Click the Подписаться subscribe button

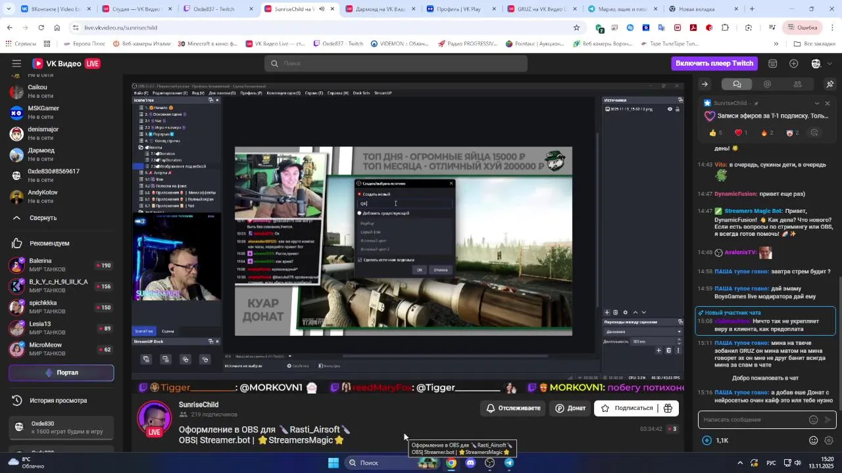click(627, 408)
